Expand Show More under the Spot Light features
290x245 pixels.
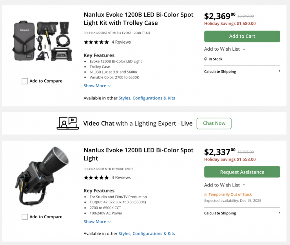[x=97, y=221]
